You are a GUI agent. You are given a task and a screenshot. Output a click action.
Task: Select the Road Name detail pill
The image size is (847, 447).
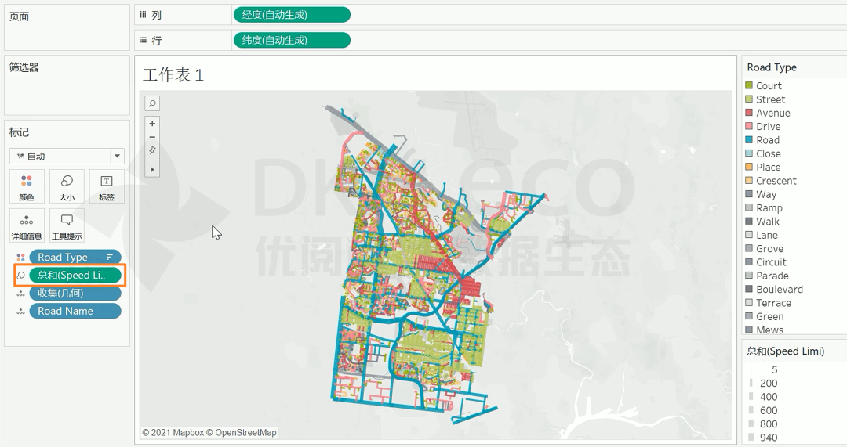[x=75, y=311]
